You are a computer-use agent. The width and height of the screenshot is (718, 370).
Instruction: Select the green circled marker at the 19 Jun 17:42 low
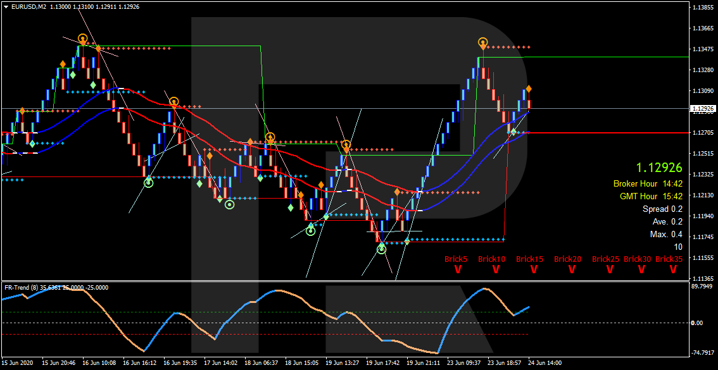pyautogui.click(x=381, y=249)
